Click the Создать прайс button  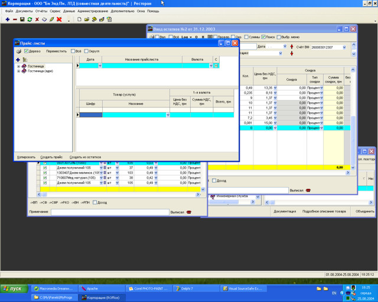[51, 157]
